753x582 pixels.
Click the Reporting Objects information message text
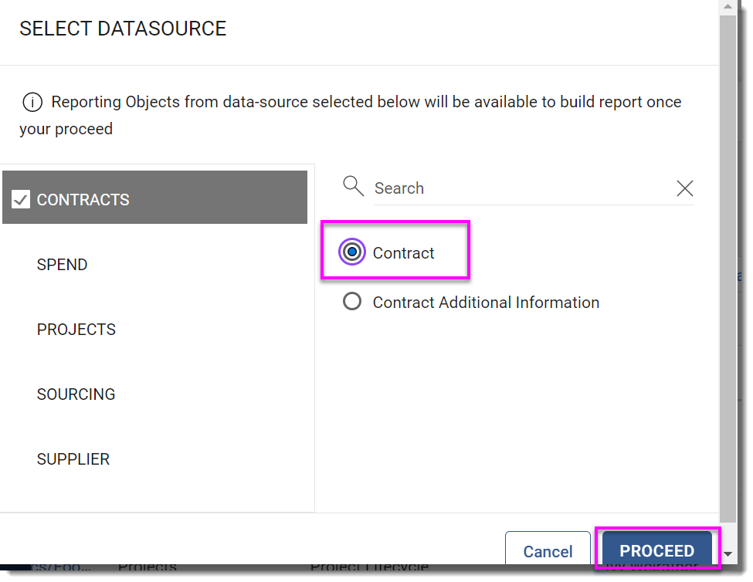coord(350,115)
